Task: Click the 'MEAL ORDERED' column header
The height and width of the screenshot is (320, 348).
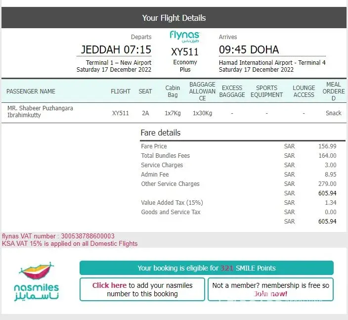Action: click(x=334, y=91)
